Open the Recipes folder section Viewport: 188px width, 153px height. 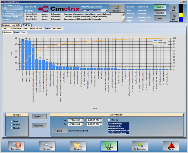point(78,146)
